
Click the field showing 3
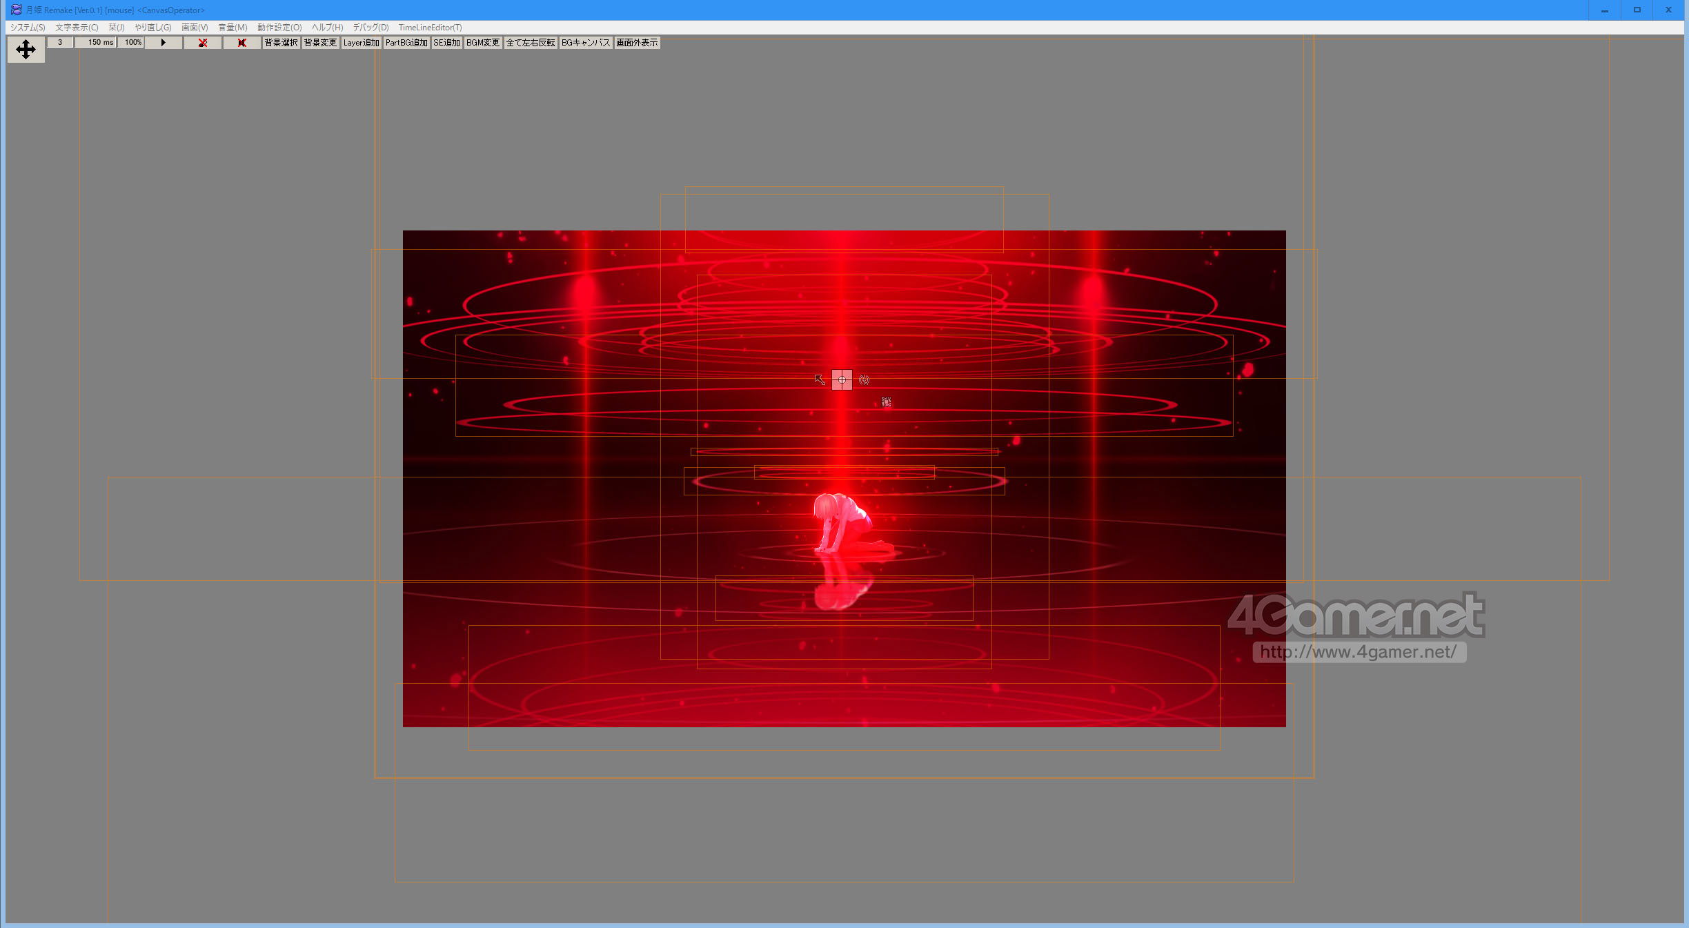click(60, 43)
